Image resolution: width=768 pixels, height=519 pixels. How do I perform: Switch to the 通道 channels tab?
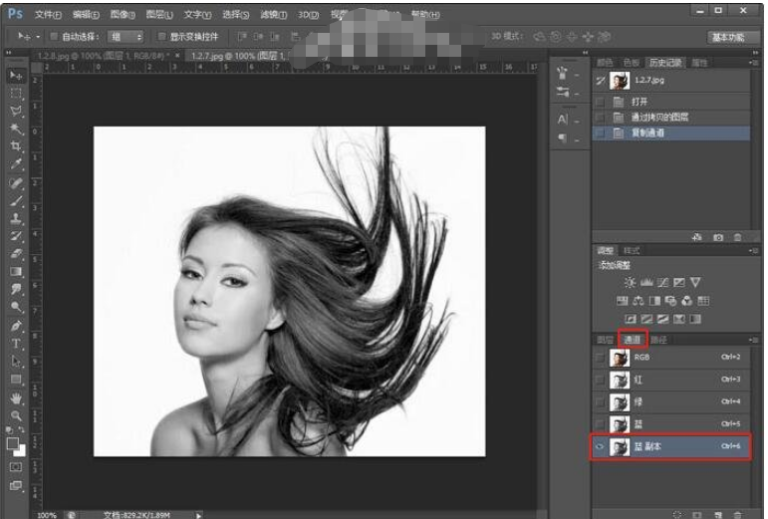(x=633, y=340)
